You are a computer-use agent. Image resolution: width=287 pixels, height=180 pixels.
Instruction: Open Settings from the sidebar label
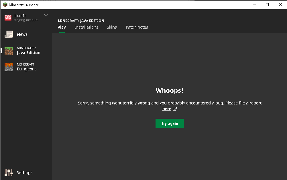[x=25, y=173]
